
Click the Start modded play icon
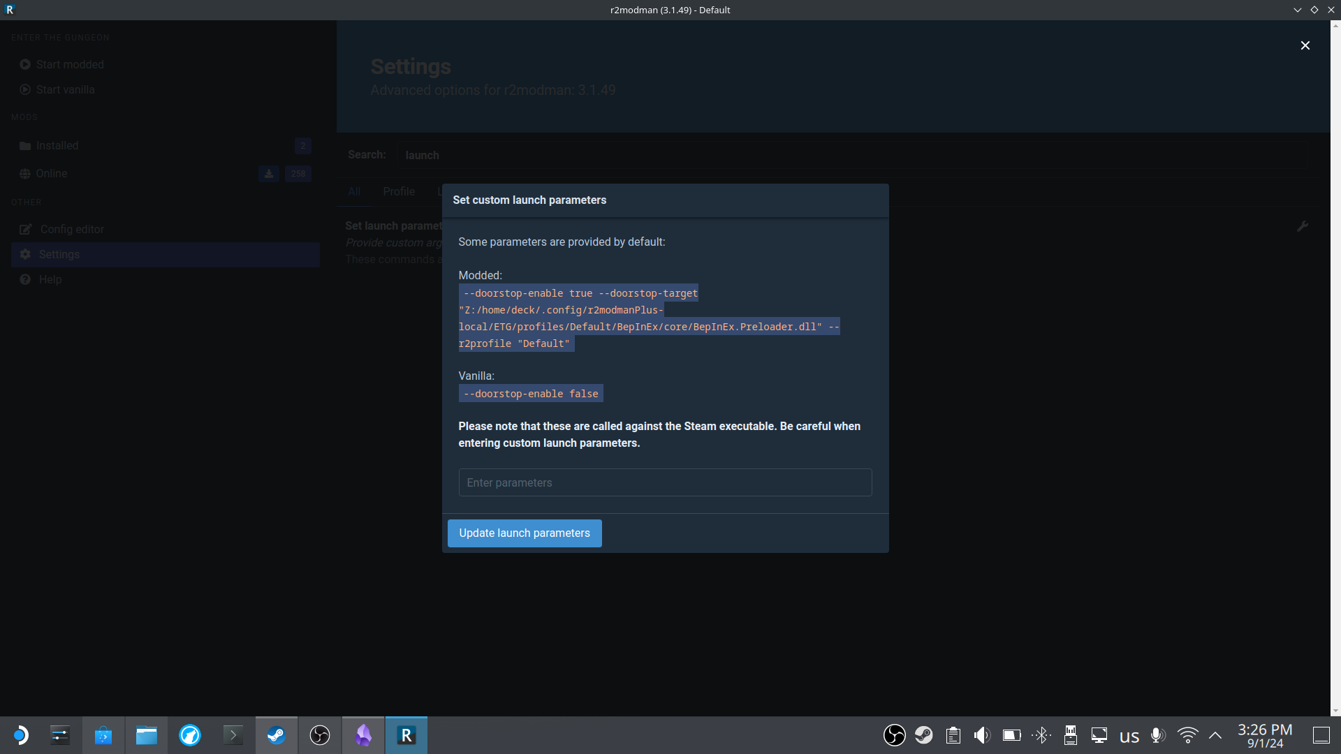point(25,64)
